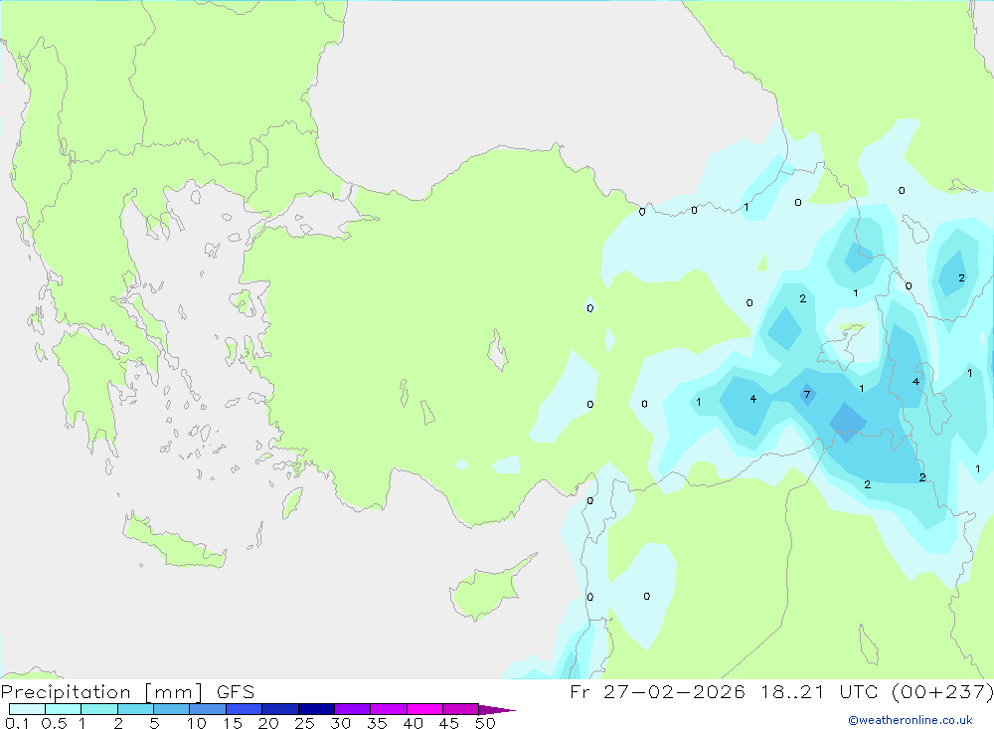Click the legend label '40'
Screen dimensions: 994x729
pyautogui.click(x=414, y=723)
